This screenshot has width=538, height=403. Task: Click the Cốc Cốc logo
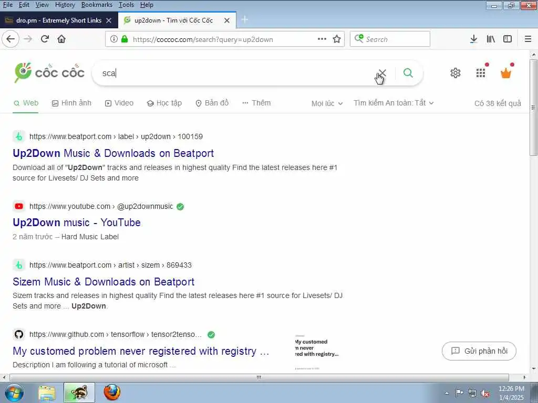49,72
